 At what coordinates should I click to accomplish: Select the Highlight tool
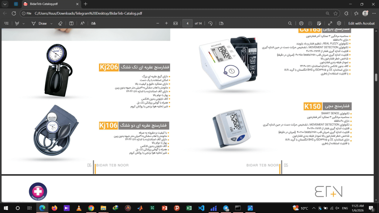pos(17,23)
